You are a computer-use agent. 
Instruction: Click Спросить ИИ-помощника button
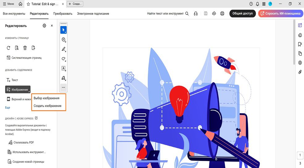[x=280, y=13]
